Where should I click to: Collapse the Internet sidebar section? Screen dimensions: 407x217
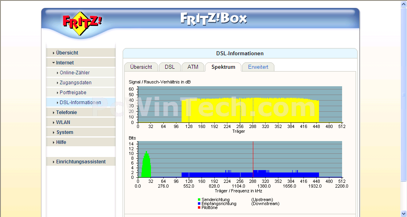81,63
